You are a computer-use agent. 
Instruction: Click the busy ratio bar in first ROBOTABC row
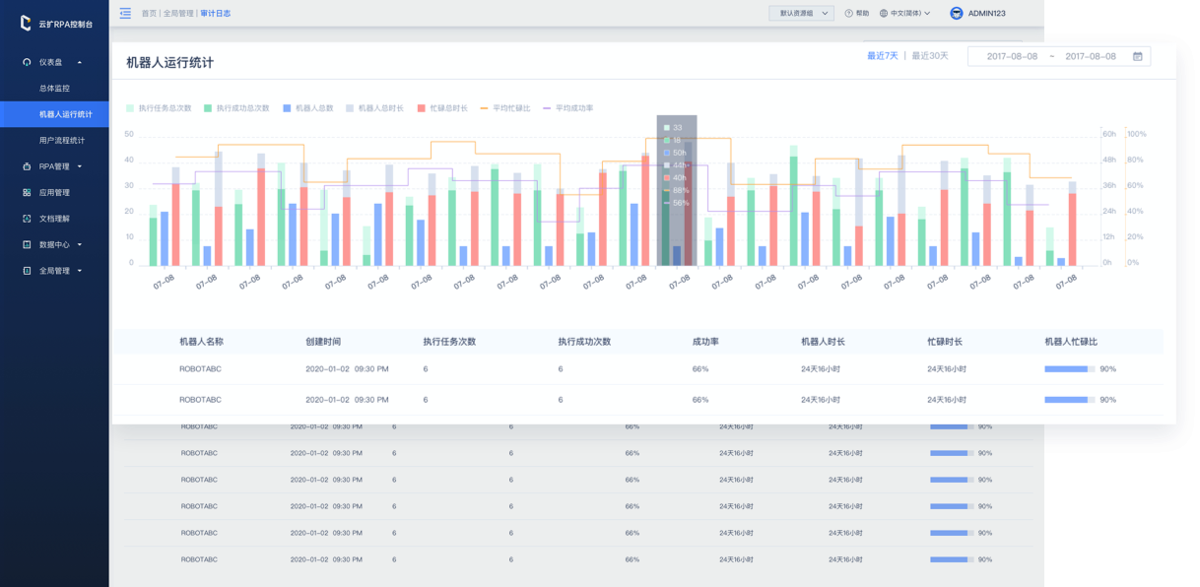point(1069,369)
